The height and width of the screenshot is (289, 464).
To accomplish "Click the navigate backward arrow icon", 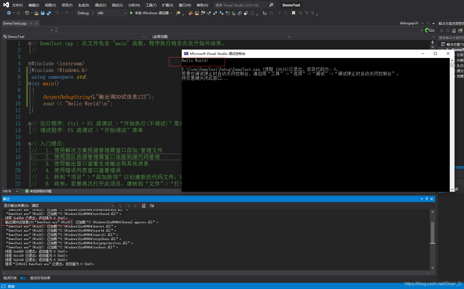I will (9, 13).
